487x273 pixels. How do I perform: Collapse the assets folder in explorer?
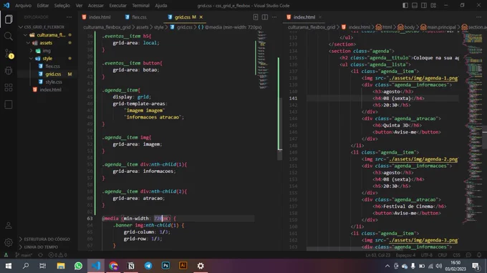46,43
